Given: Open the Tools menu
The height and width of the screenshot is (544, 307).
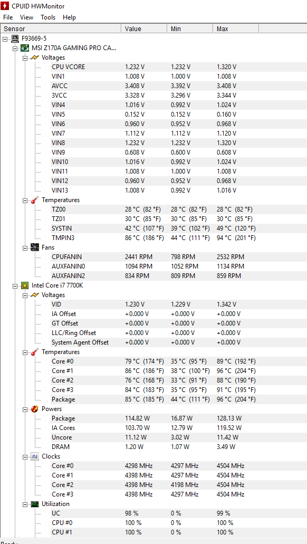Looking at the screenshot, I should point(48,17).
